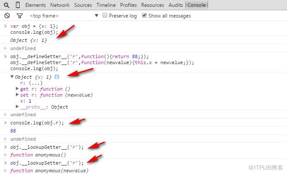Click the first logged 'Object {x: 1}' output
The height and width of the screenshot is (174, 287).
(29, 40)
